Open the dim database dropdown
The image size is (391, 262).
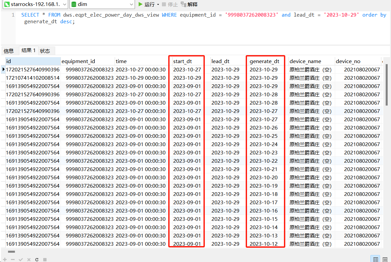[132, 4]
